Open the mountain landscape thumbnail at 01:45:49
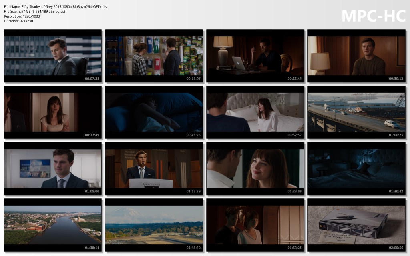This screenshot has width=410, height=256. [x=154, y=225]
